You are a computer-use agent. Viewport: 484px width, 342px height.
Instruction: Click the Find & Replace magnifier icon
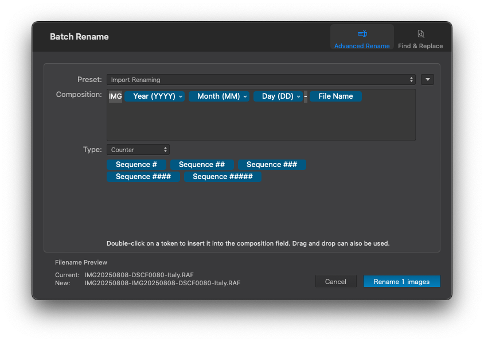[420, 34]
